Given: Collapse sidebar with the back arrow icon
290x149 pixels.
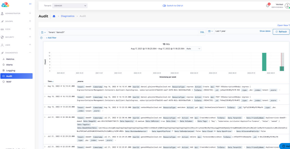Looking at the screenshot, I should [x=31, y=4].
